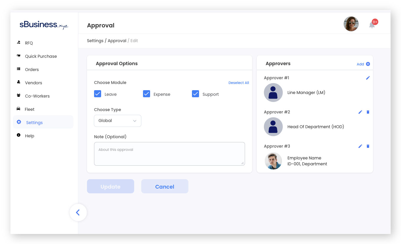The height and width of the screenshot is (244, 401).
Task: Delete Approver #2 using trash icon
Action: 368,112
